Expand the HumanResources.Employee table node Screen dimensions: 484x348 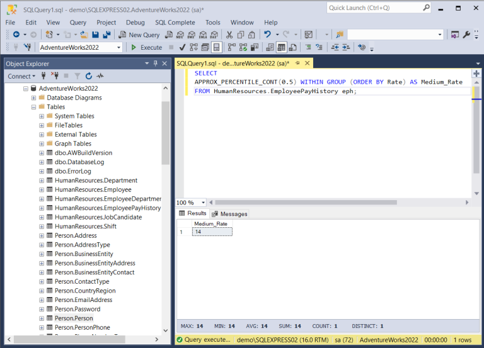42,189
